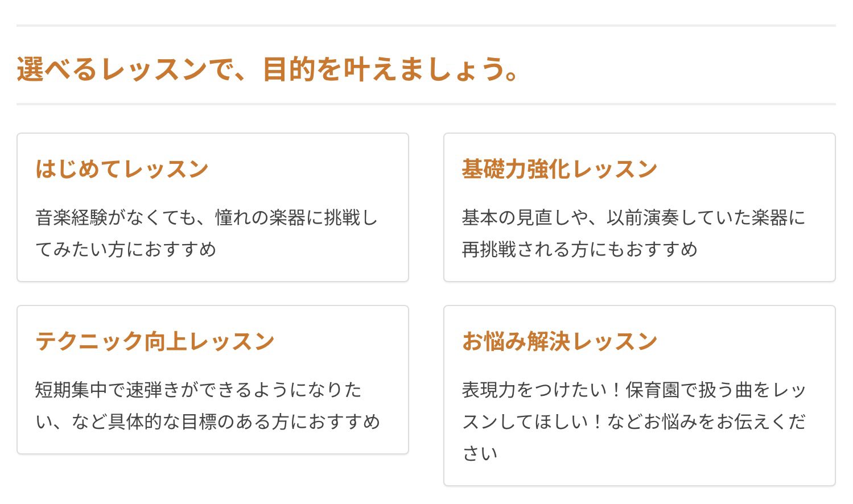Open the テクニック向上レッスン card title
The image size is (853, 504).
click(x=155, y=342)
